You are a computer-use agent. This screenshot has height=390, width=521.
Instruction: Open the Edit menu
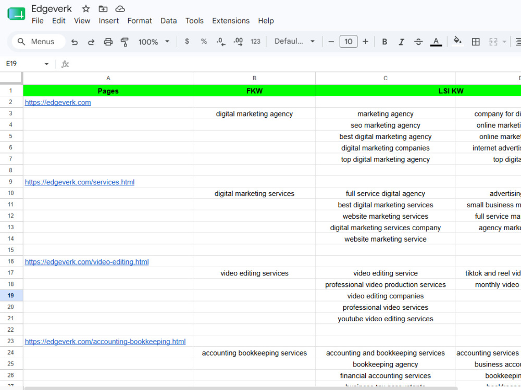click(58, 21)
